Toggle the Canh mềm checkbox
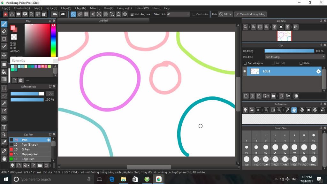 point(194,14)
